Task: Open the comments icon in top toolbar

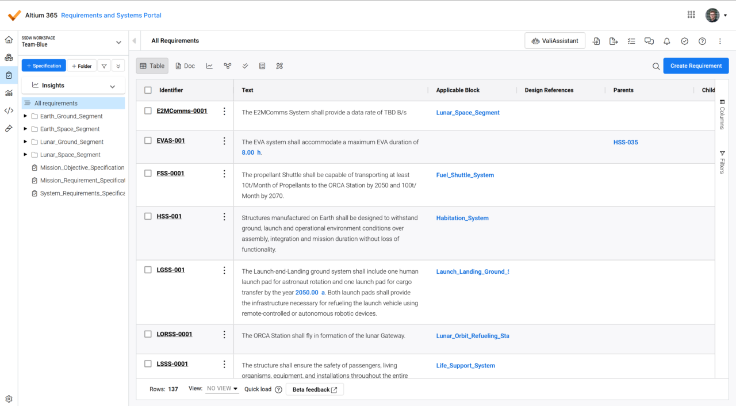Action: click(649, 41)
